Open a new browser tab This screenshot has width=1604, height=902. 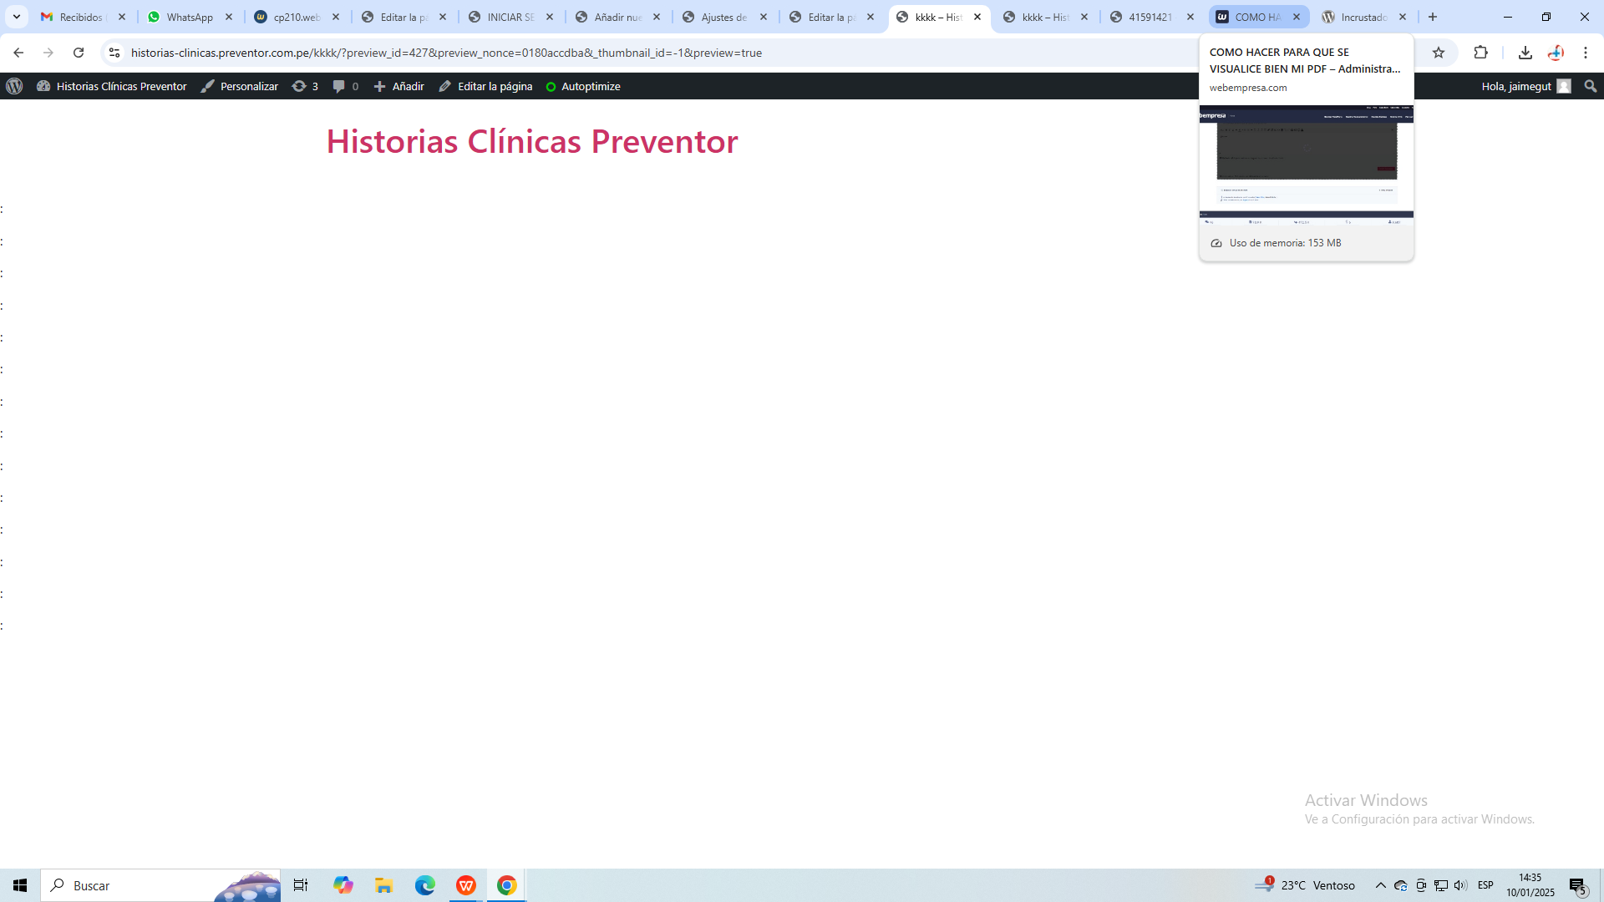[x=1433, y=17]
